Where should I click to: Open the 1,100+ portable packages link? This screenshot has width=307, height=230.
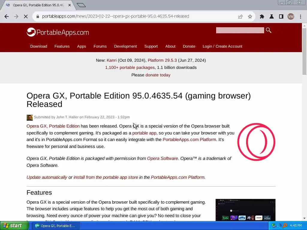130,67
